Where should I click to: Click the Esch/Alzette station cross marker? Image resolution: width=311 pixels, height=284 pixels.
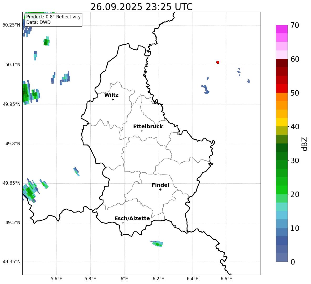[x=123, y=223]
